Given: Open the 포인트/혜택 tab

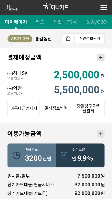Looking at the screenshot, I should [x=65, y=22].
